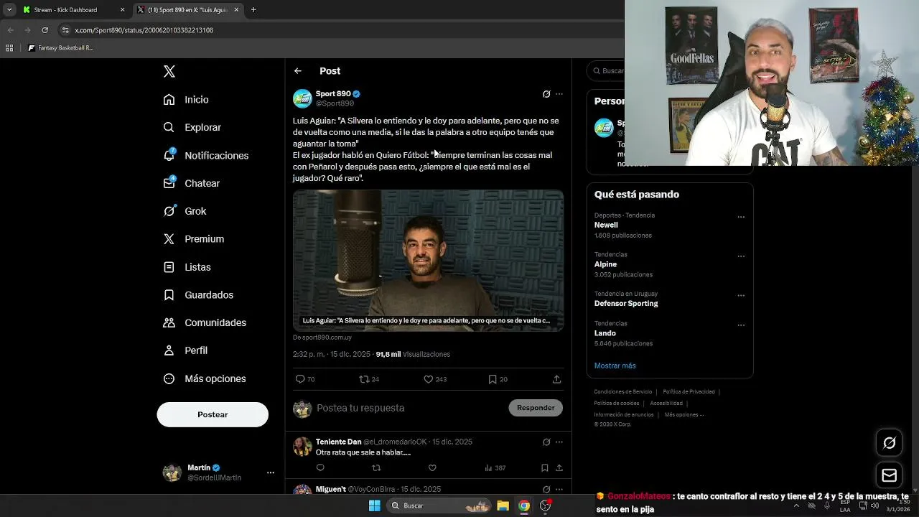The height and width of the screenshot is (517, 919).
Task: Open Newell trending topic
Action: pos(606,225)
